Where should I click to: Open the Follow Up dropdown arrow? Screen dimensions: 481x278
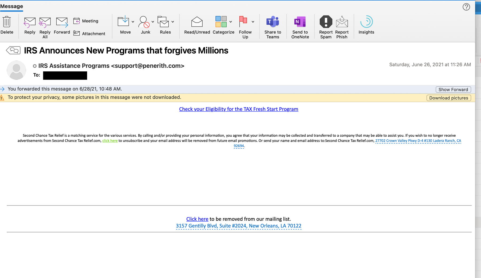click(253, 22)
